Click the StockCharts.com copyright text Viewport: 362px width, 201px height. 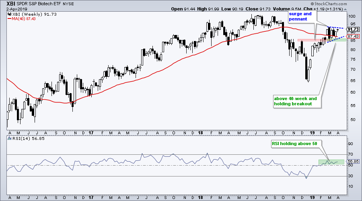tap(329, 4)
